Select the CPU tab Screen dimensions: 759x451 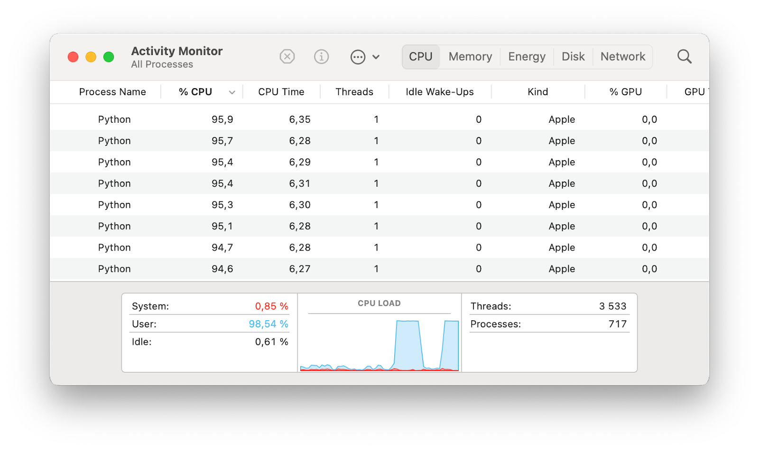click(x=421, y=57)
